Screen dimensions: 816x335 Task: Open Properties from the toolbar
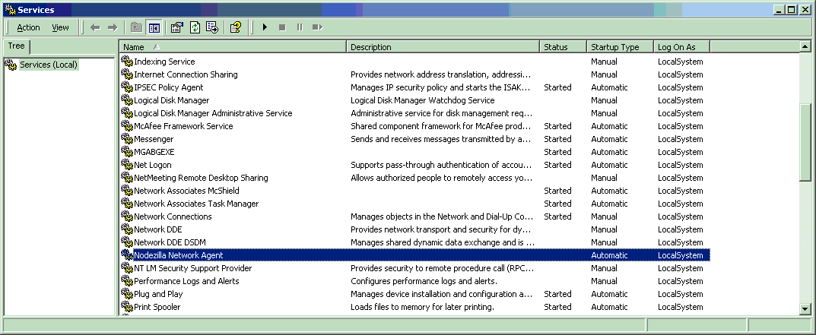point(177,27)
